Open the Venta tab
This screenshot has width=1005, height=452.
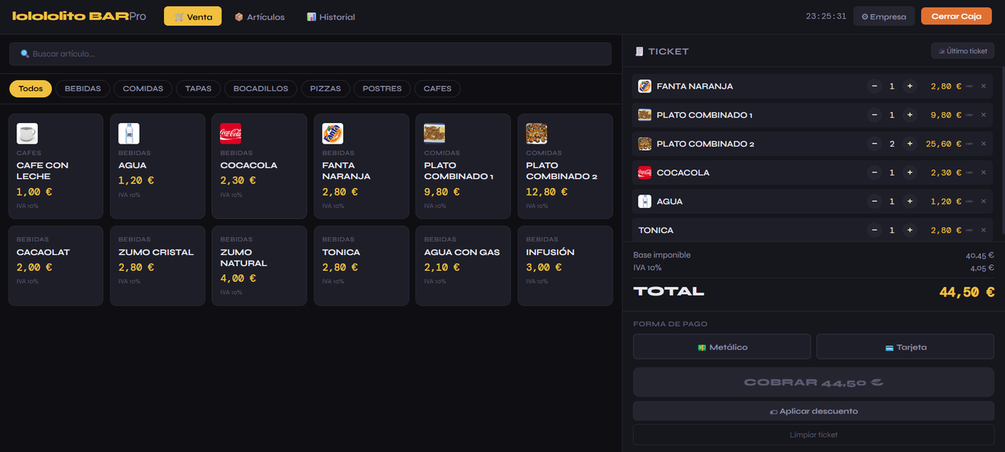[192, 16]
